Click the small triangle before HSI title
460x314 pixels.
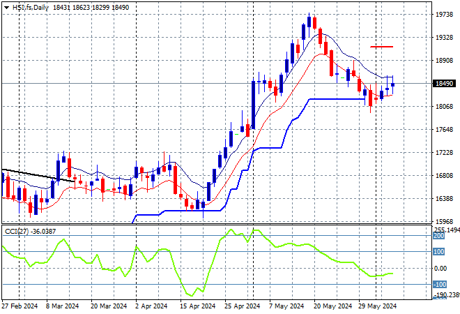[6, 6]
